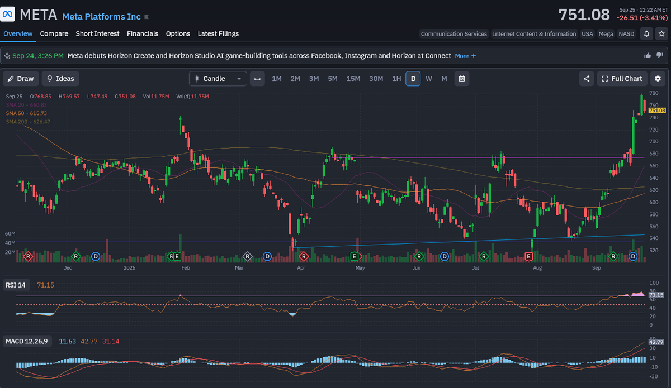Viewport: 671px width, 388px height.
Task: Select the 1H interval
Action: [396, 79]
